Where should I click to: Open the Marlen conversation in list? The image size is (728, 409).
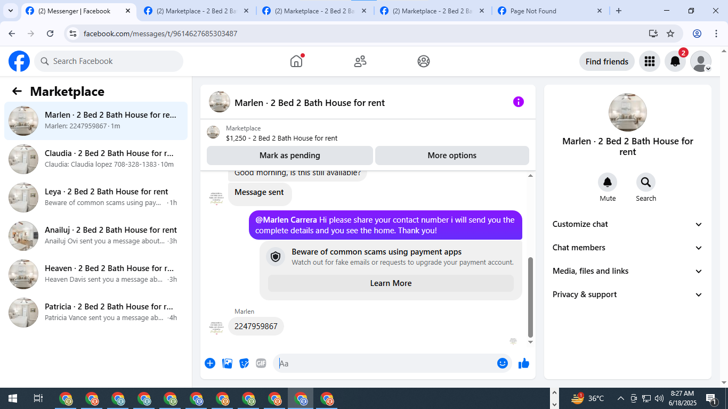pos(96,121)
